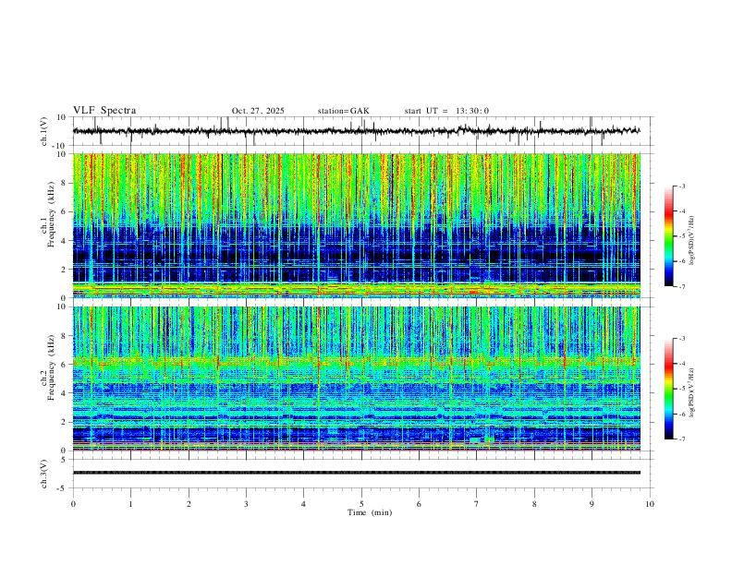Click the "-5" tick on ch.1 color bar

coord(682,236)
